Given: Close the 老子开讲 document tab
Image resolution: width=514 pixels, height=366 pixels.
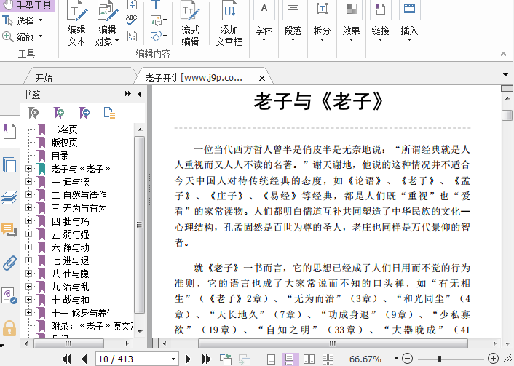Looking at the screenshot, I should 262,79.
